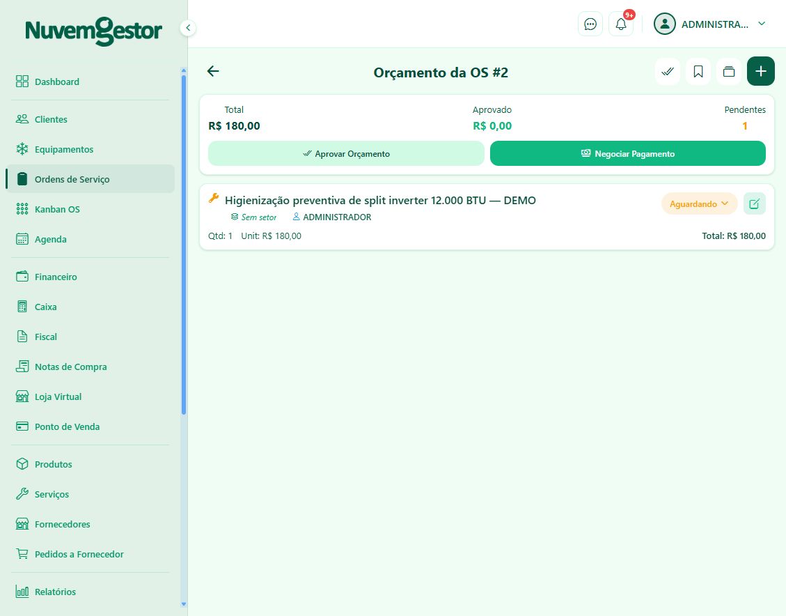Click the Total: R$ 180,00 item value
This screenshot has height=616, width=786.
coord(734,236)
